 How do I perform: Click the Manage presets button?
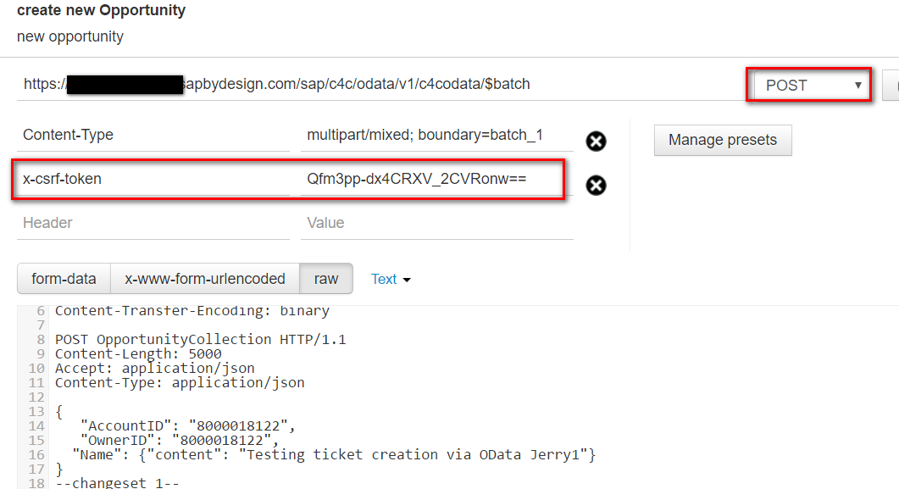point(722,140)
